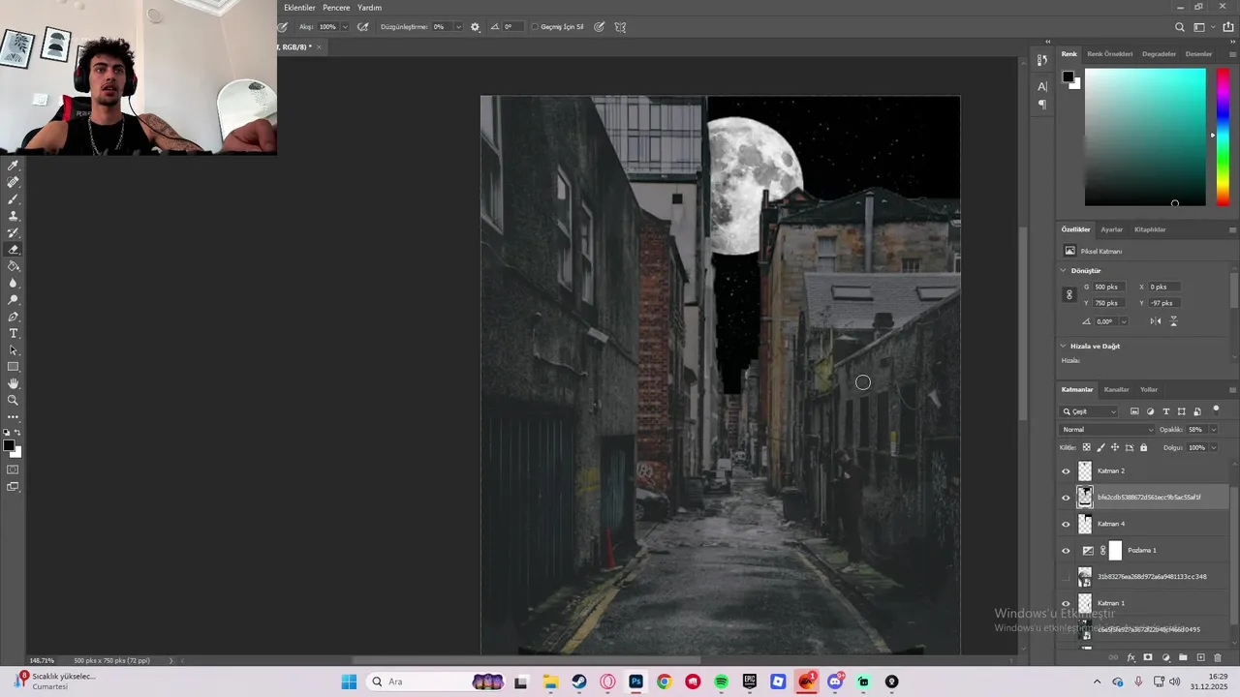Open Spotify from the taskbar
Screen dimensions: 1240x697
(721, 682)
